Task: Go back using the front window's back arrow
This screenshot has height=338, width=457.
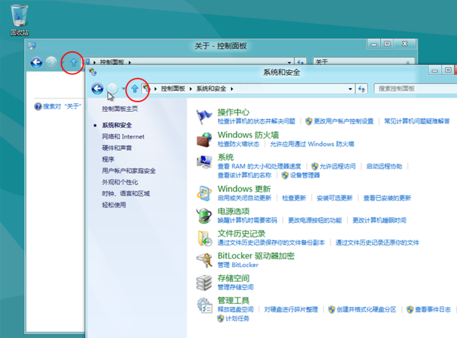Action: click(97, 89)
